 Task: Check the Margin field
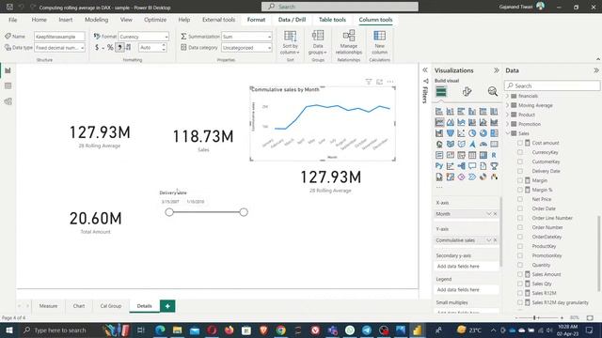tap(520, 180)
